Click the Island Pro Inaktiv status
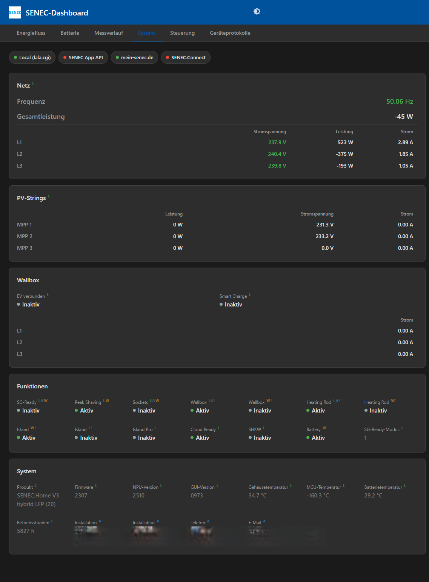 tap(144, 438)
